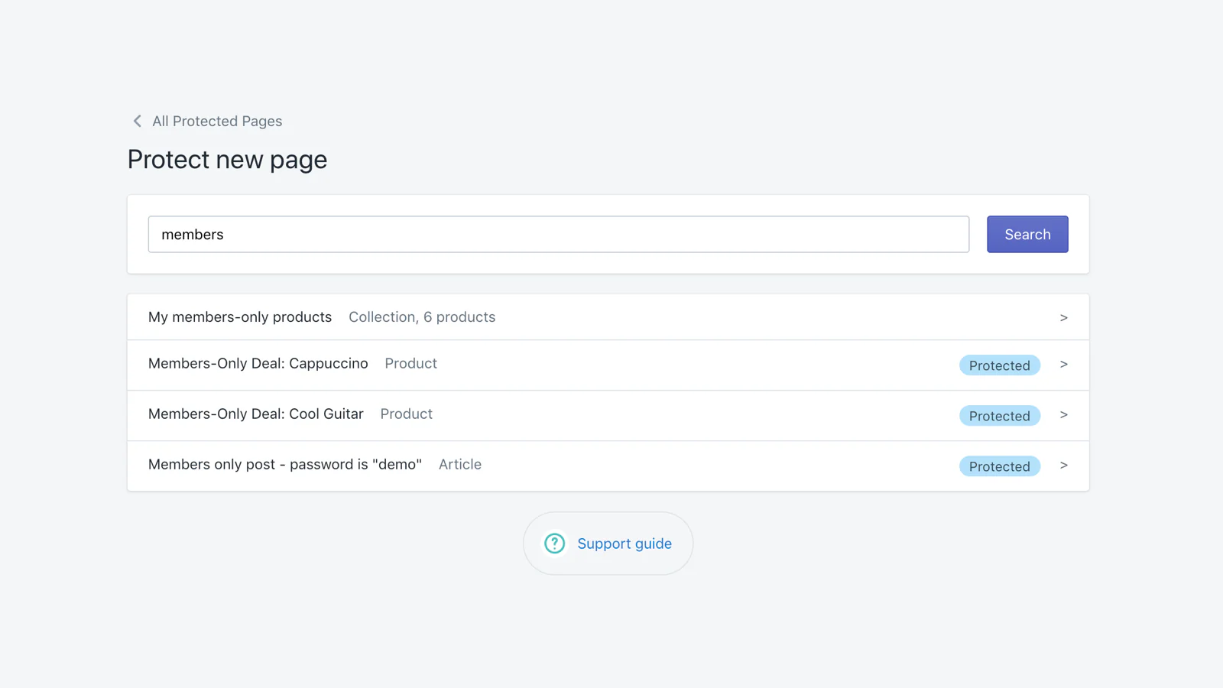The height and width of the screenshot is (688, 1223).
Task: Click "Product" label in Cool Guitar row
Action: pos(406,414)
